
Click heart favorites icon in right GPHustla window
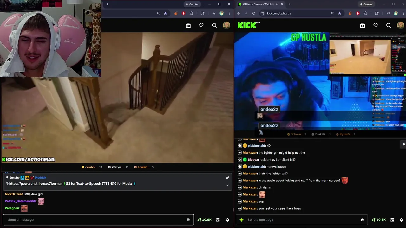376,25
